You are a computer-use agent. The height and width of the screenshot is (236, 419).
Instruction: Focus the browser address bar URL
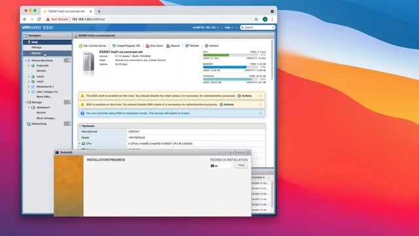coord(88,19)
